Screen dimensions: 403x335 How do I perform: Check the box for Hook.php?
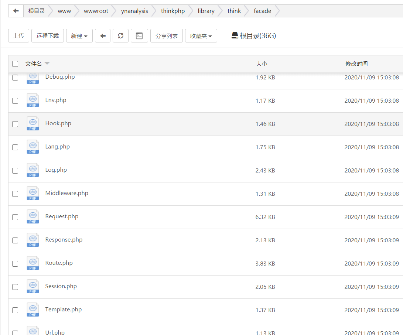[x=15, y=124]
